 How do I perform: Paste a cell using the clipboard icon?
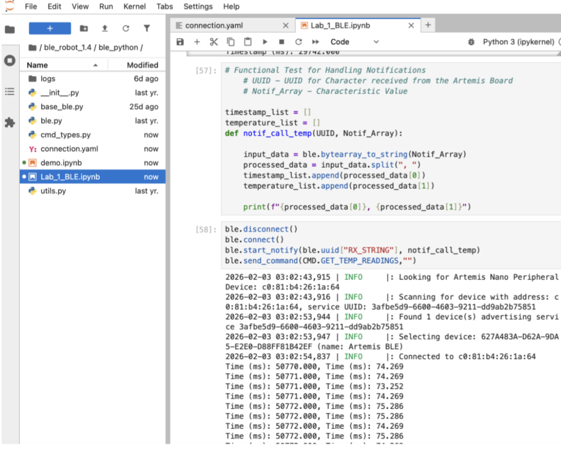pos(248,42)
